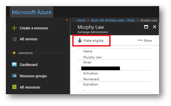Click the Make eligible down-arrow icon
Viewport: 171px width, 106px height.
pyautogui.click(x=80, y=40)
